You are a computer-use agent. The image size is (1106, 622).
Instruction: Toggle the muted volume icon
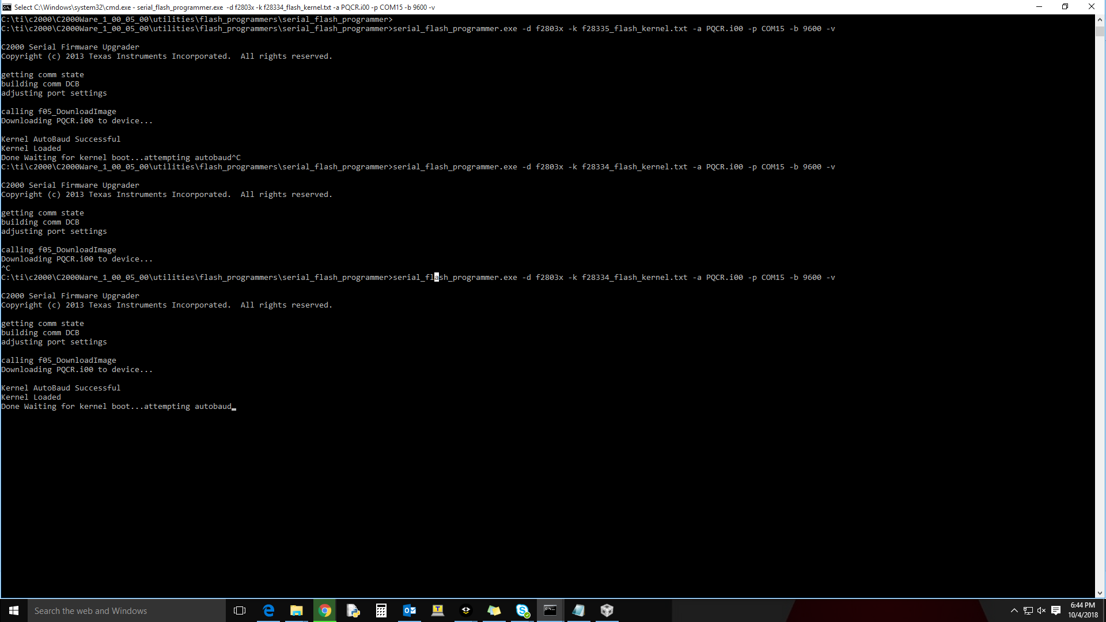1041,610
